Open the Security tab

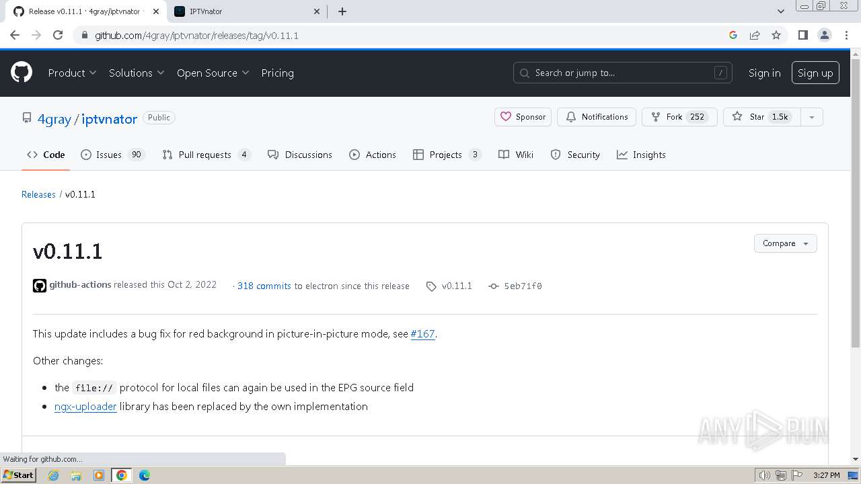point(575,155)
